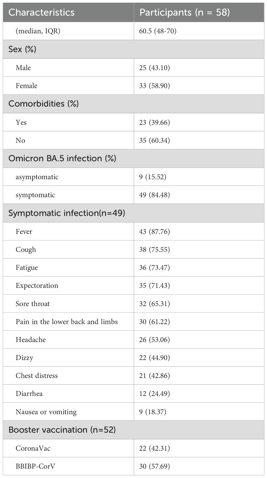Click the Sex (%) section row
This screenshot has height=478, width=267.
(x=133, y=49)
